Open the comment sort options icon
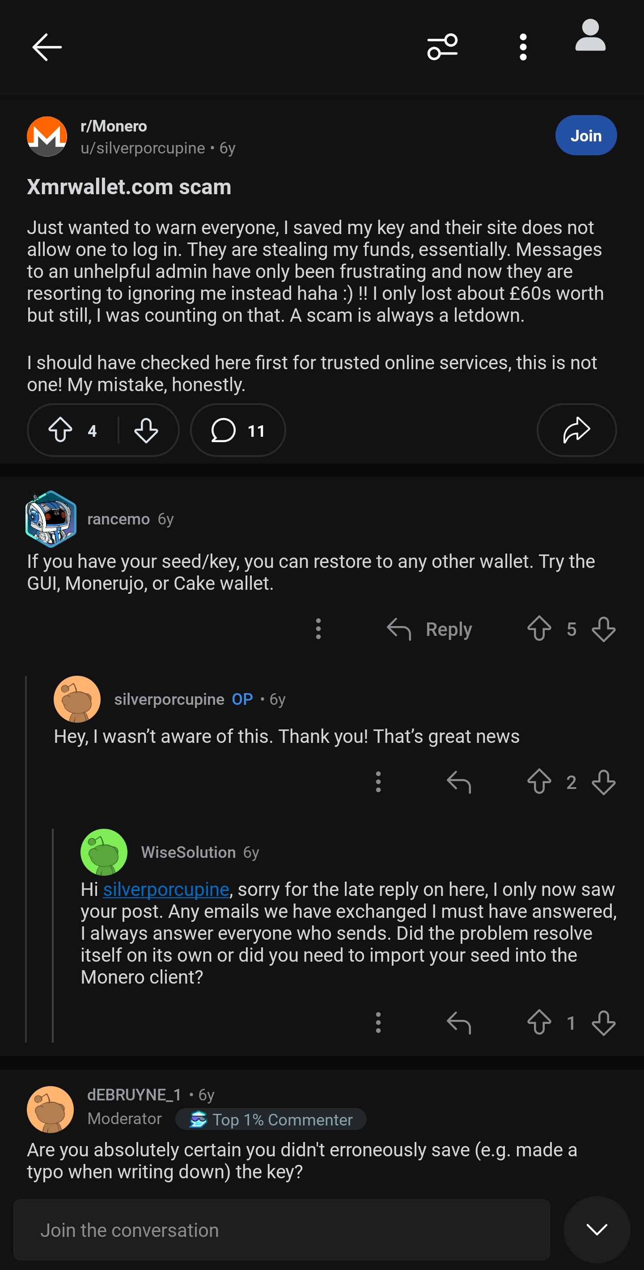Image resolution: width=644 pixels, height=1270 pixels. point(442,47)
